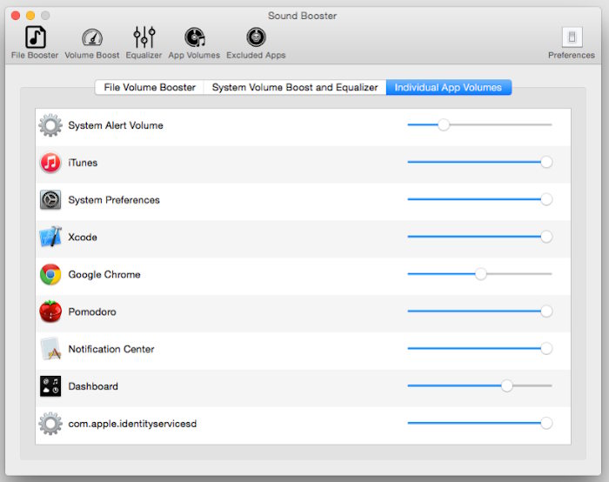Click the System Preferences app icon

50,200
